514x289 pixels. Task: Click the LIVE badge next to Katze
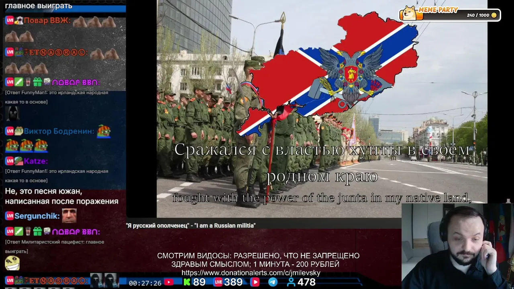[x=9, y=161]
